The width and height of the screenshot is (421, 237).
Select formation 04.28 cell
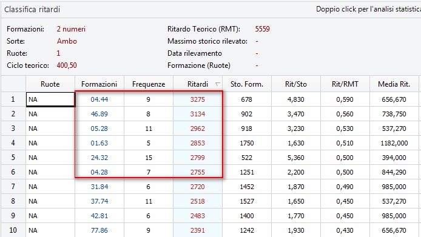pos(99,172)
